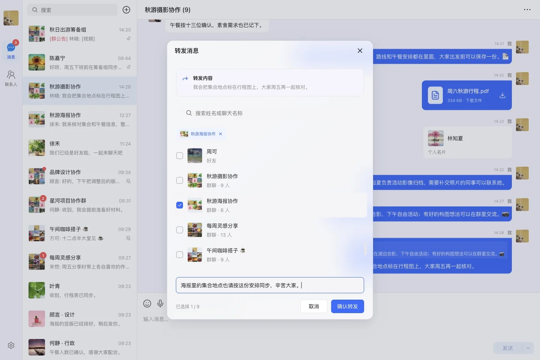The width and height of the screenshot is (540, 360).
Task: Open the 品牌设计协作 conversation
Action: pyautogui.click(x=79, y=176)
